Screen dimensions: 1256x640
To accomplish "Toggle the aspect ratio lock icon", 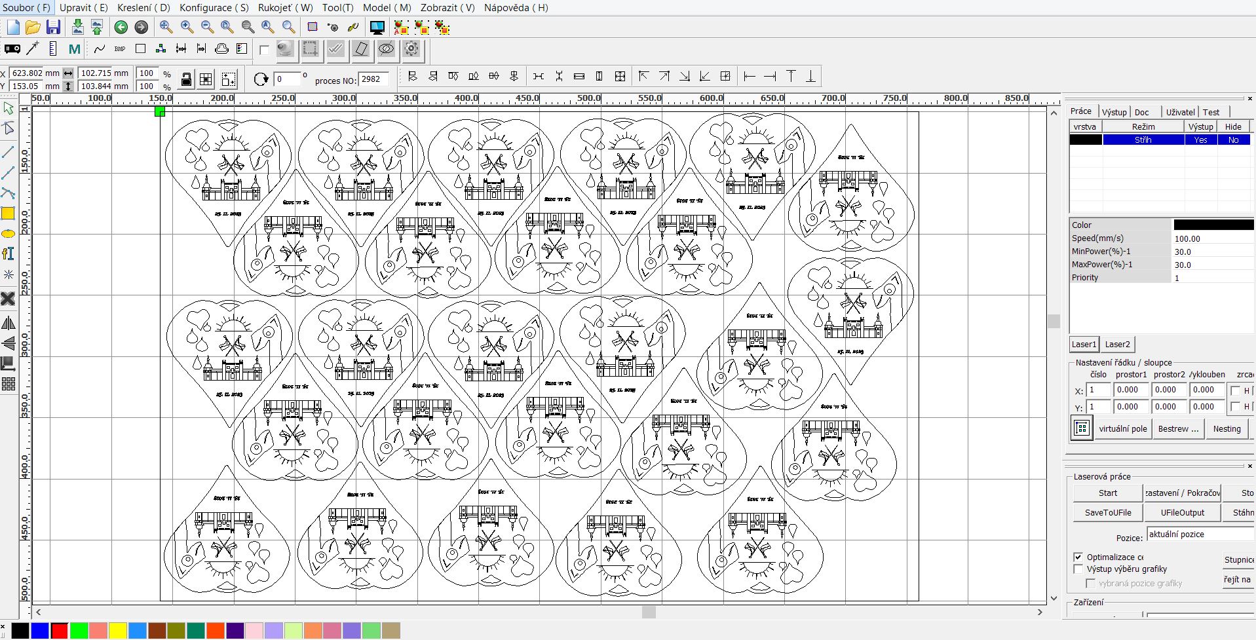I will click(186, 79).
